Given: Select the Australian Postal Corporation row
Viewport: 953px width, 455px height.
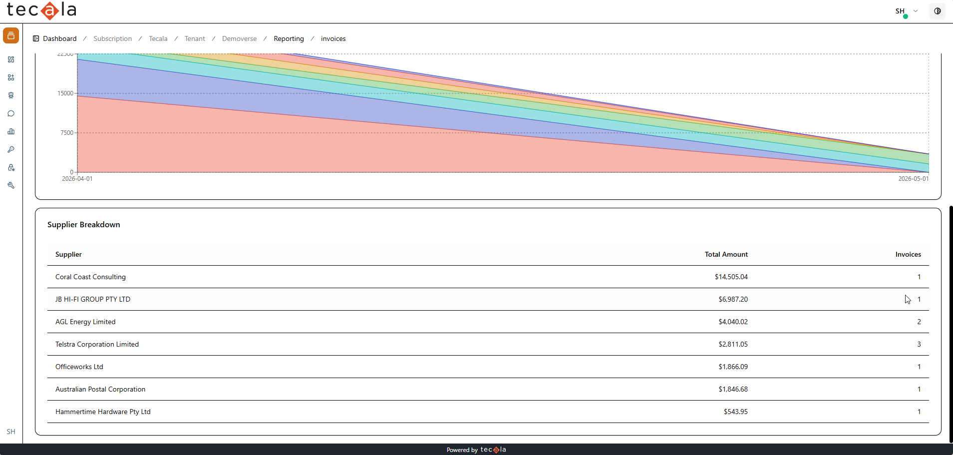Looking at the screenshot, I should [488, 389].
